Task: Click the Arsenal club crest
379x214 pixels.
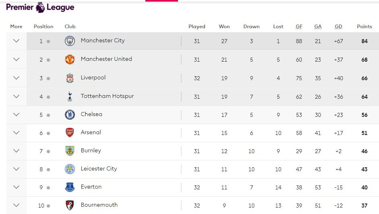Action: [70, 133]
